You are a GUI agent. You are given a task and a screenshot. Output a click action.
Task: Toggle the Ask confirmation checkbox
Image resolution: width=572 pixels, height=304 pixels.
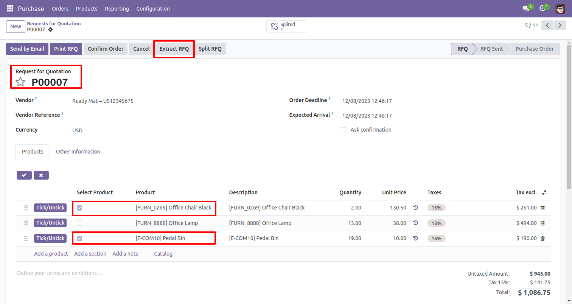click(x=344, y=130)
